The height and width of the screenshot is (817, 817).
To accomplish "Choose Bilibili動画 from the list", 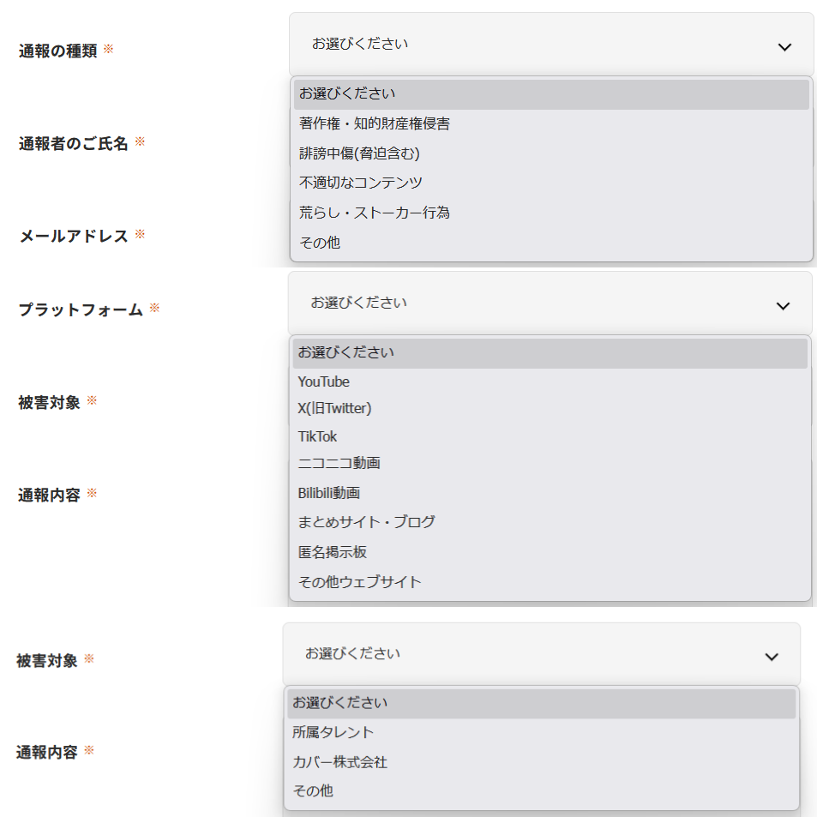I will [x=328, y=493].
